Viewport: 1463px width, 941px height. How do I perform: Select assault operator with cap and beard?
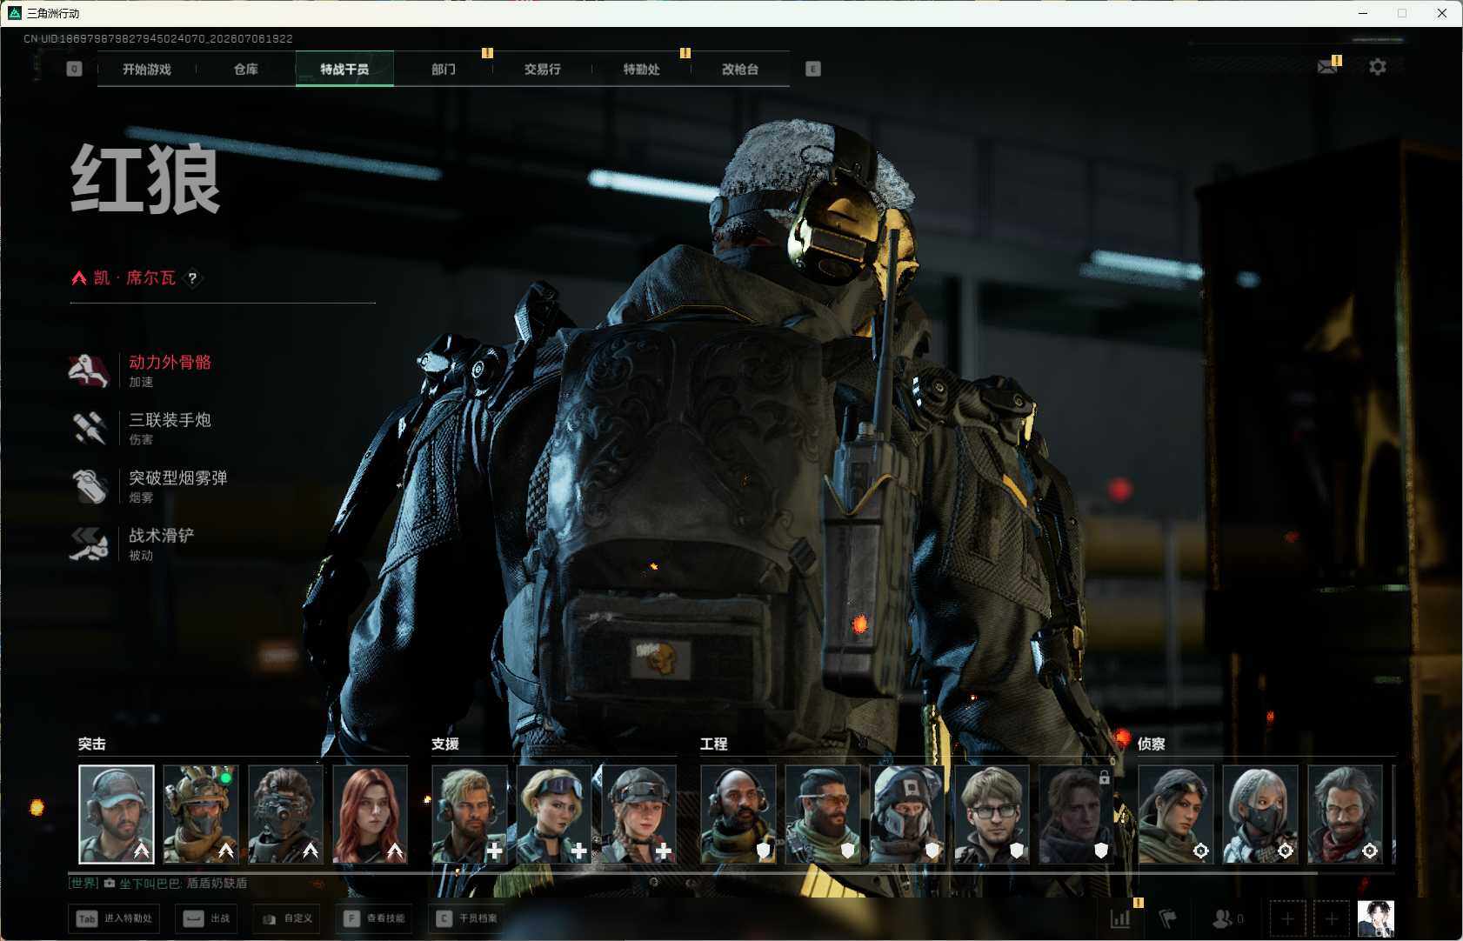(117, 814)
